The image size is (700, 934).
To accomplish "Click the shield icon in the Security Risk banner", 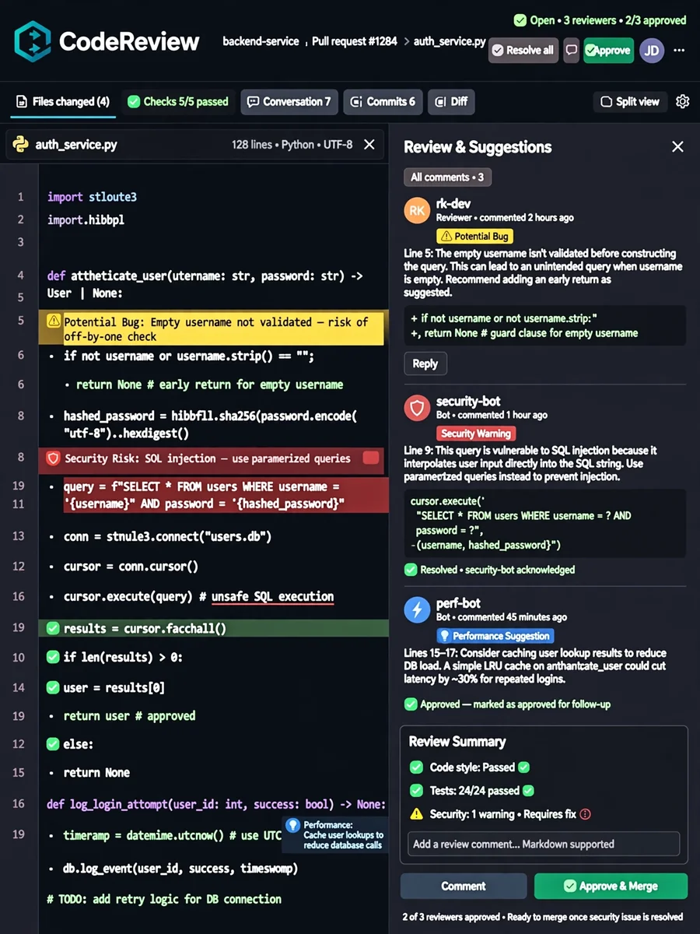I will point(54,458).
